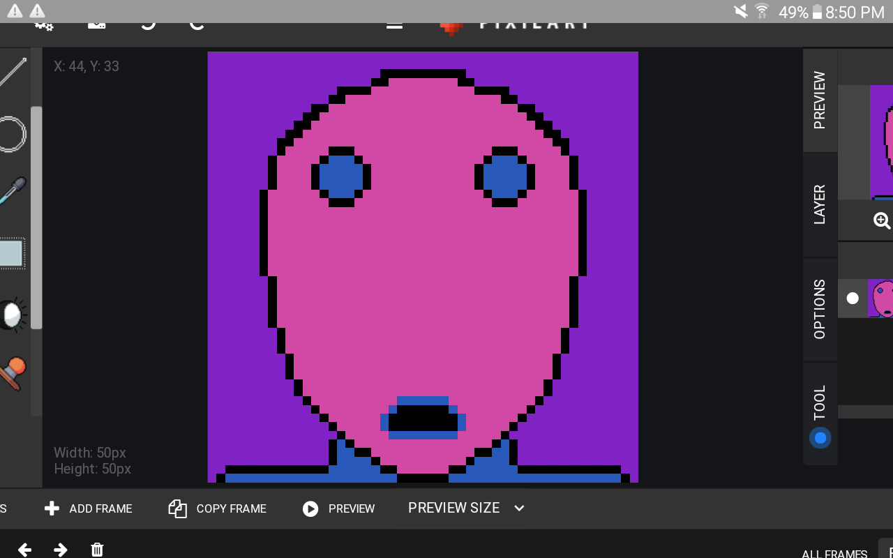The image size is (893, 558).
Task: Expand the Preview Size dropdown
Action: [x=466, y=508]
